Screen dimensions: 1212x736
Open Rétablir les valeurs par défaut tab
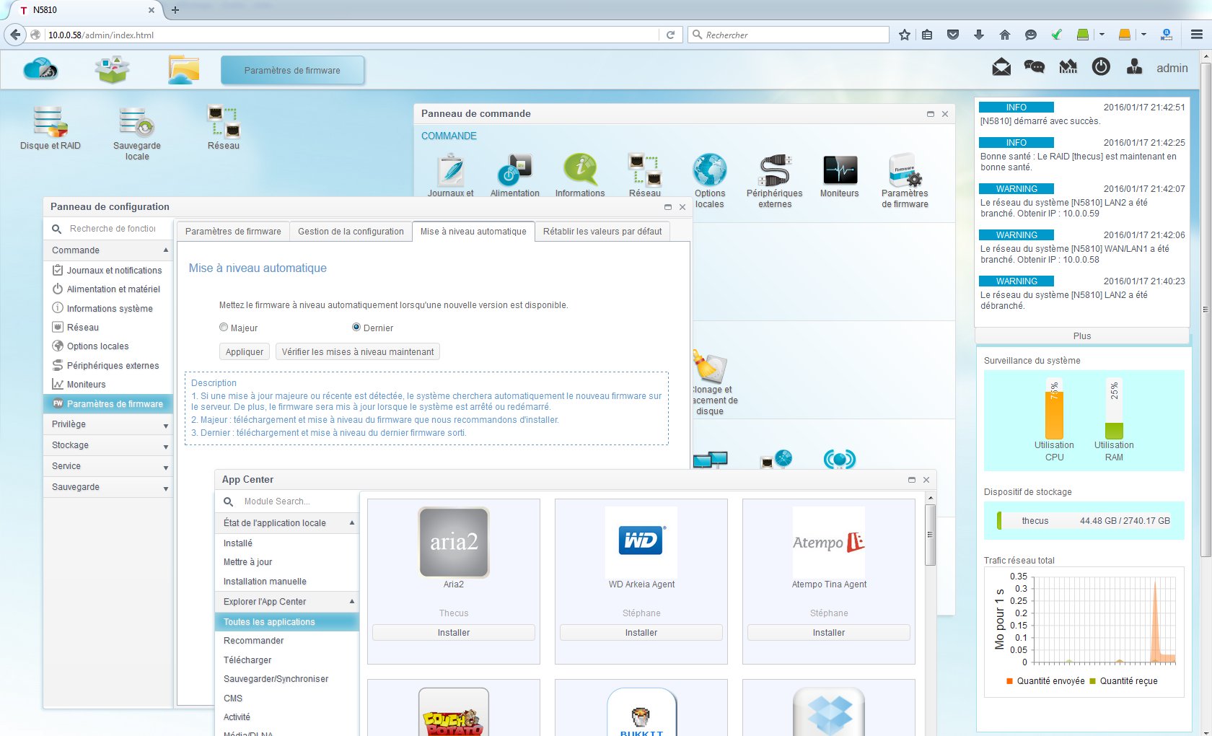pyautogui.click(x=602, y=232)
